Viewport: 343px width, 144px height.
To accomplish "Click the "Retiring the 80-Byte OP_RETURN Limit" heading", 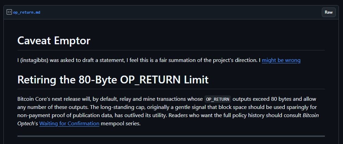I will pos(113,80).
